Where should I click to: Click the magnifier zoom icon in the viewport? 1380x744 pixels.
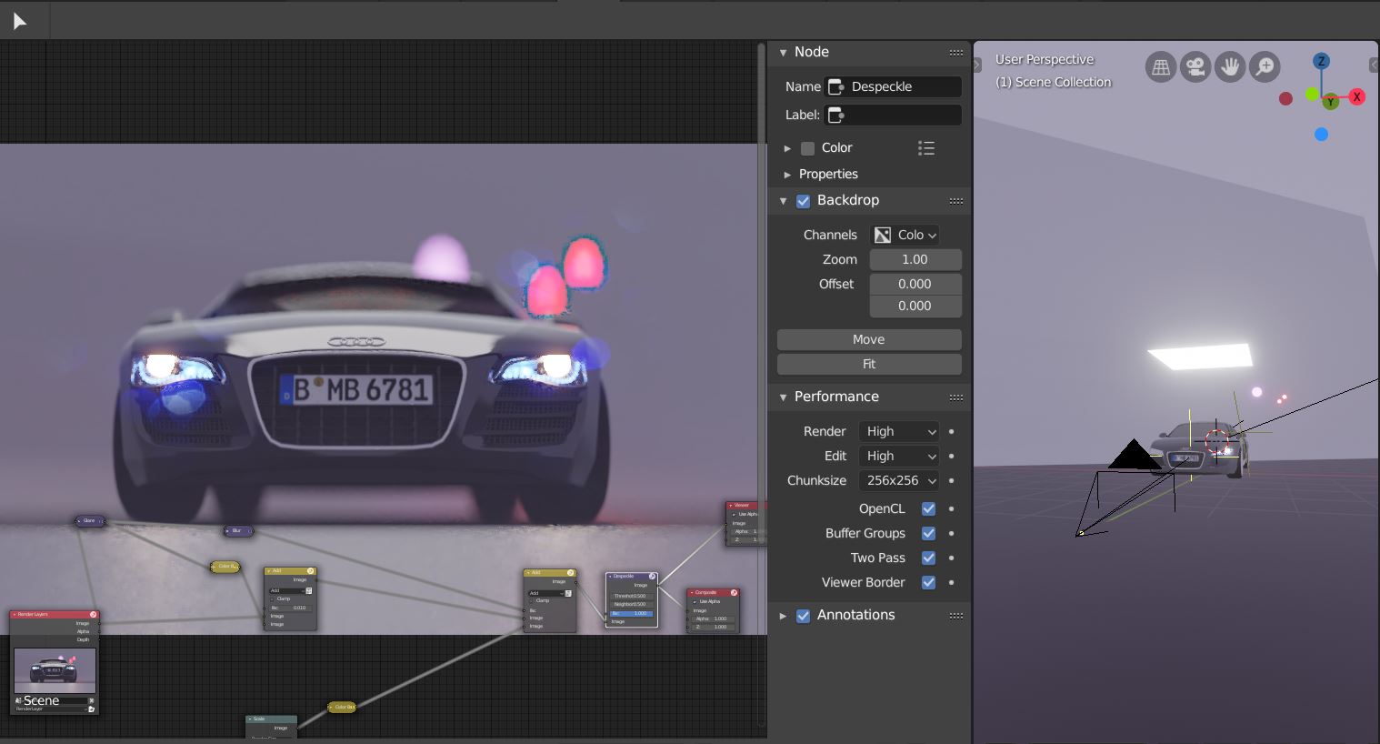click(1265, 66)
